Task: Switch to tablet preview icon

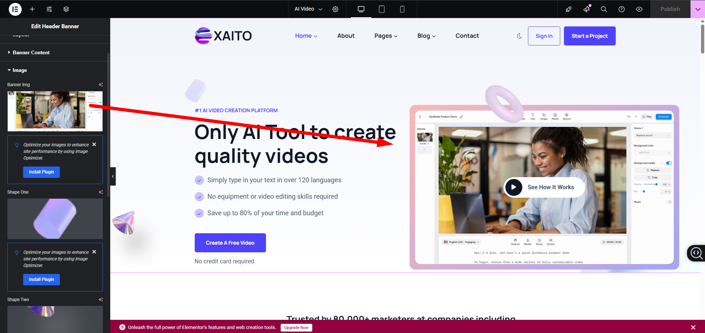Action: pos(381,9)
